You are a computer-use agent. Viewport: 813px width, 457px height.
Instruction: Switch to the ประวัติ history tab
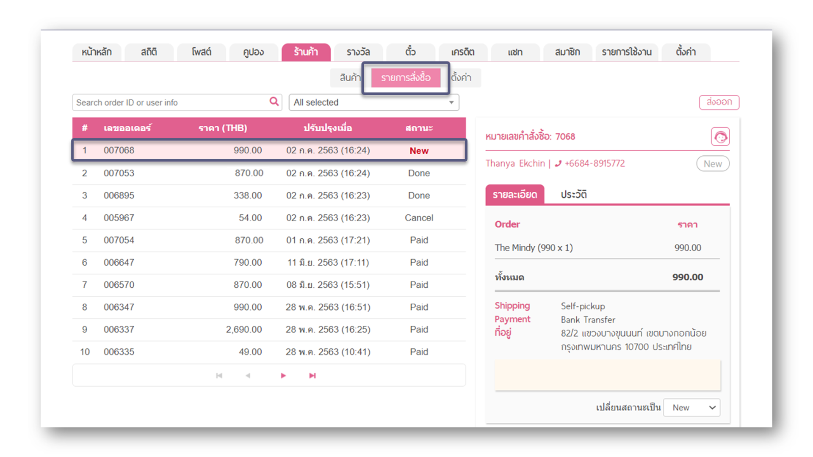[574, 194]
